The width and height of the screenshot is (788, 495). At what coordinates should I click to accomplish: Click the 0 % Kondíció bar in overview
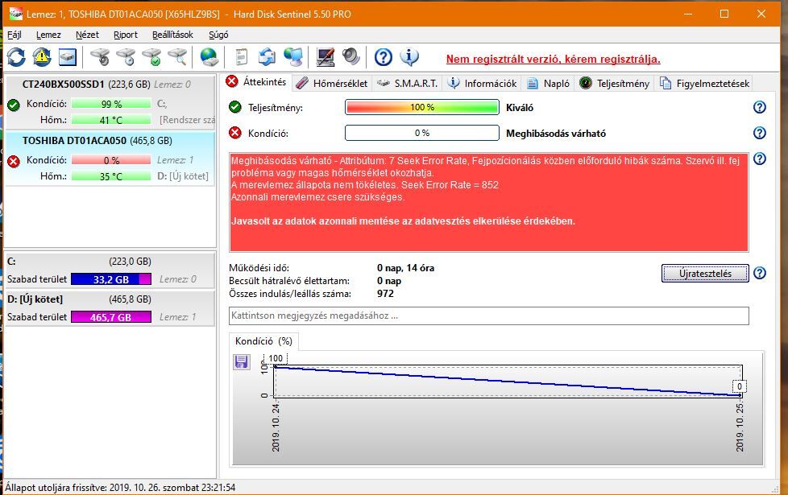(x=421, y=133)
